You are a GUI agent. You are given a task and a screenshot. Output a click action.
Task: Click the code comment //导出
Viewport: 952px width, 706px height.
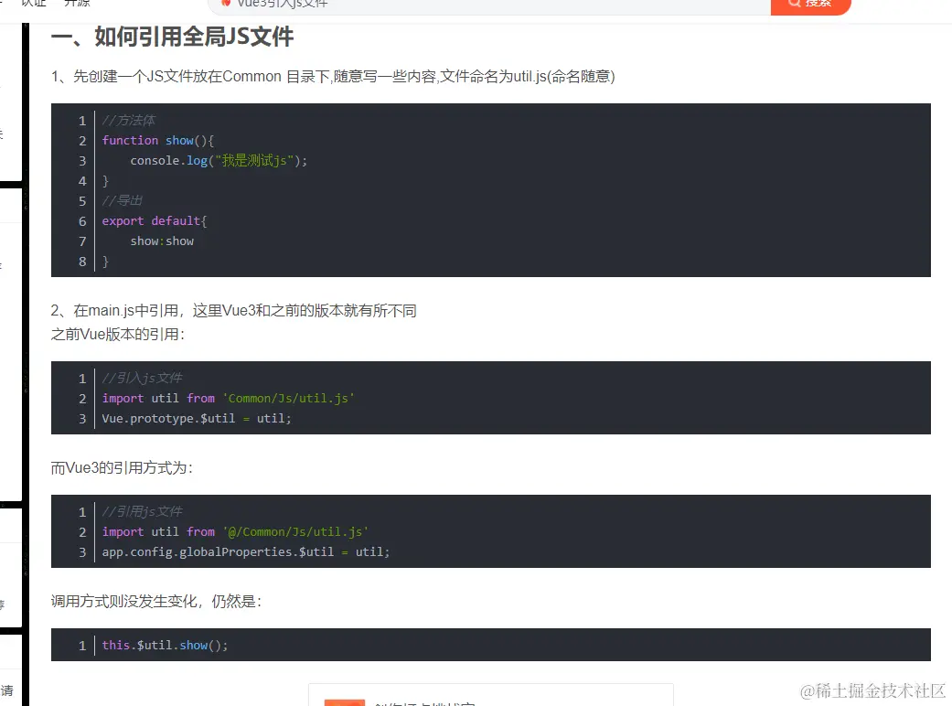[x=122, y=200]
